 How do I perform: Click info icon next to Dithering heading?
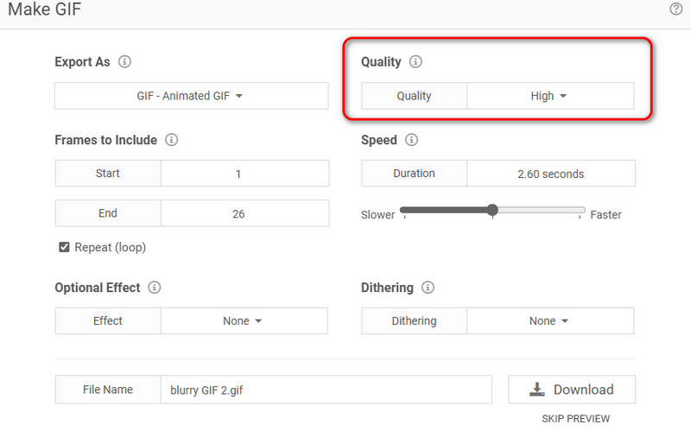point(428,288)
